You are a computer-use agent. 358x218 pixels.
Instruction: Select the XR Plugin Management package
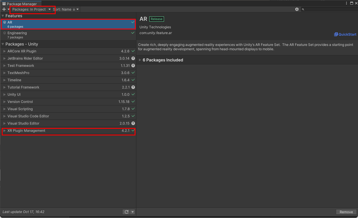pos(68,131)
